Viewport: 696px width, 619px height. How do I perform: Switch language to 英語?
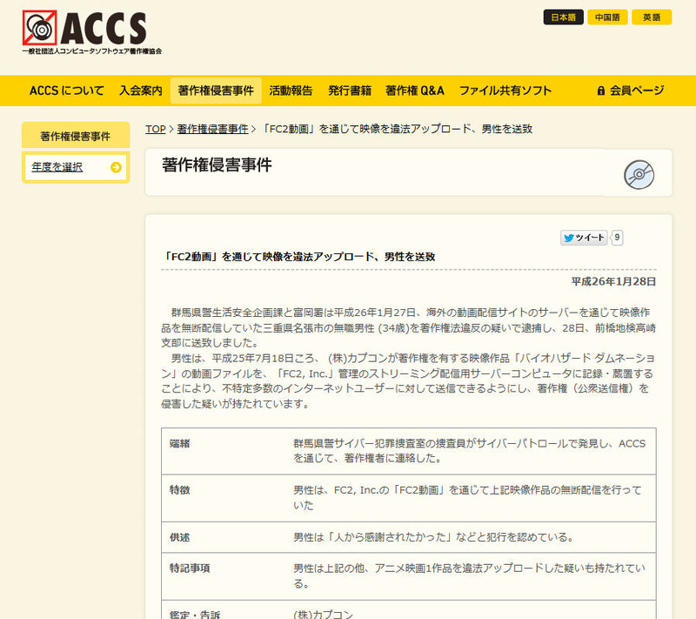(652, 17)
